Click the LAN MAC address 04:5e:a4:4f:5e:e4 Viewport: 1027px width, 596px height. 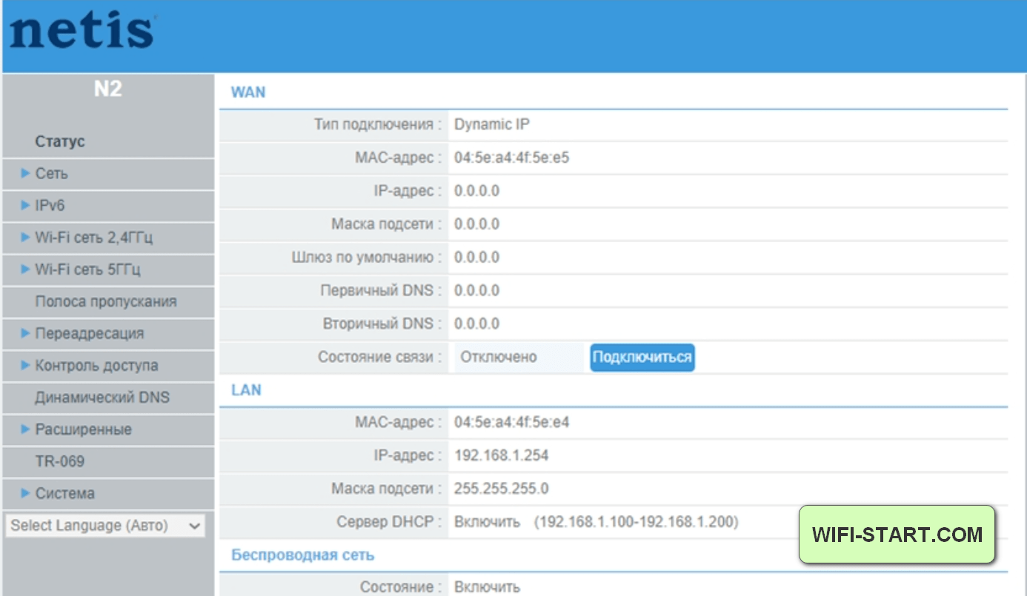click(x=512, y=423)
